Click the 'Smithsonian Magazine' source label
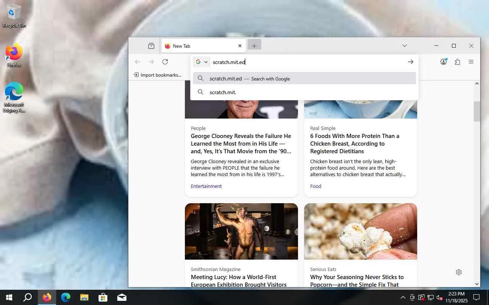The image size is (489, 305). click(216, 270)
